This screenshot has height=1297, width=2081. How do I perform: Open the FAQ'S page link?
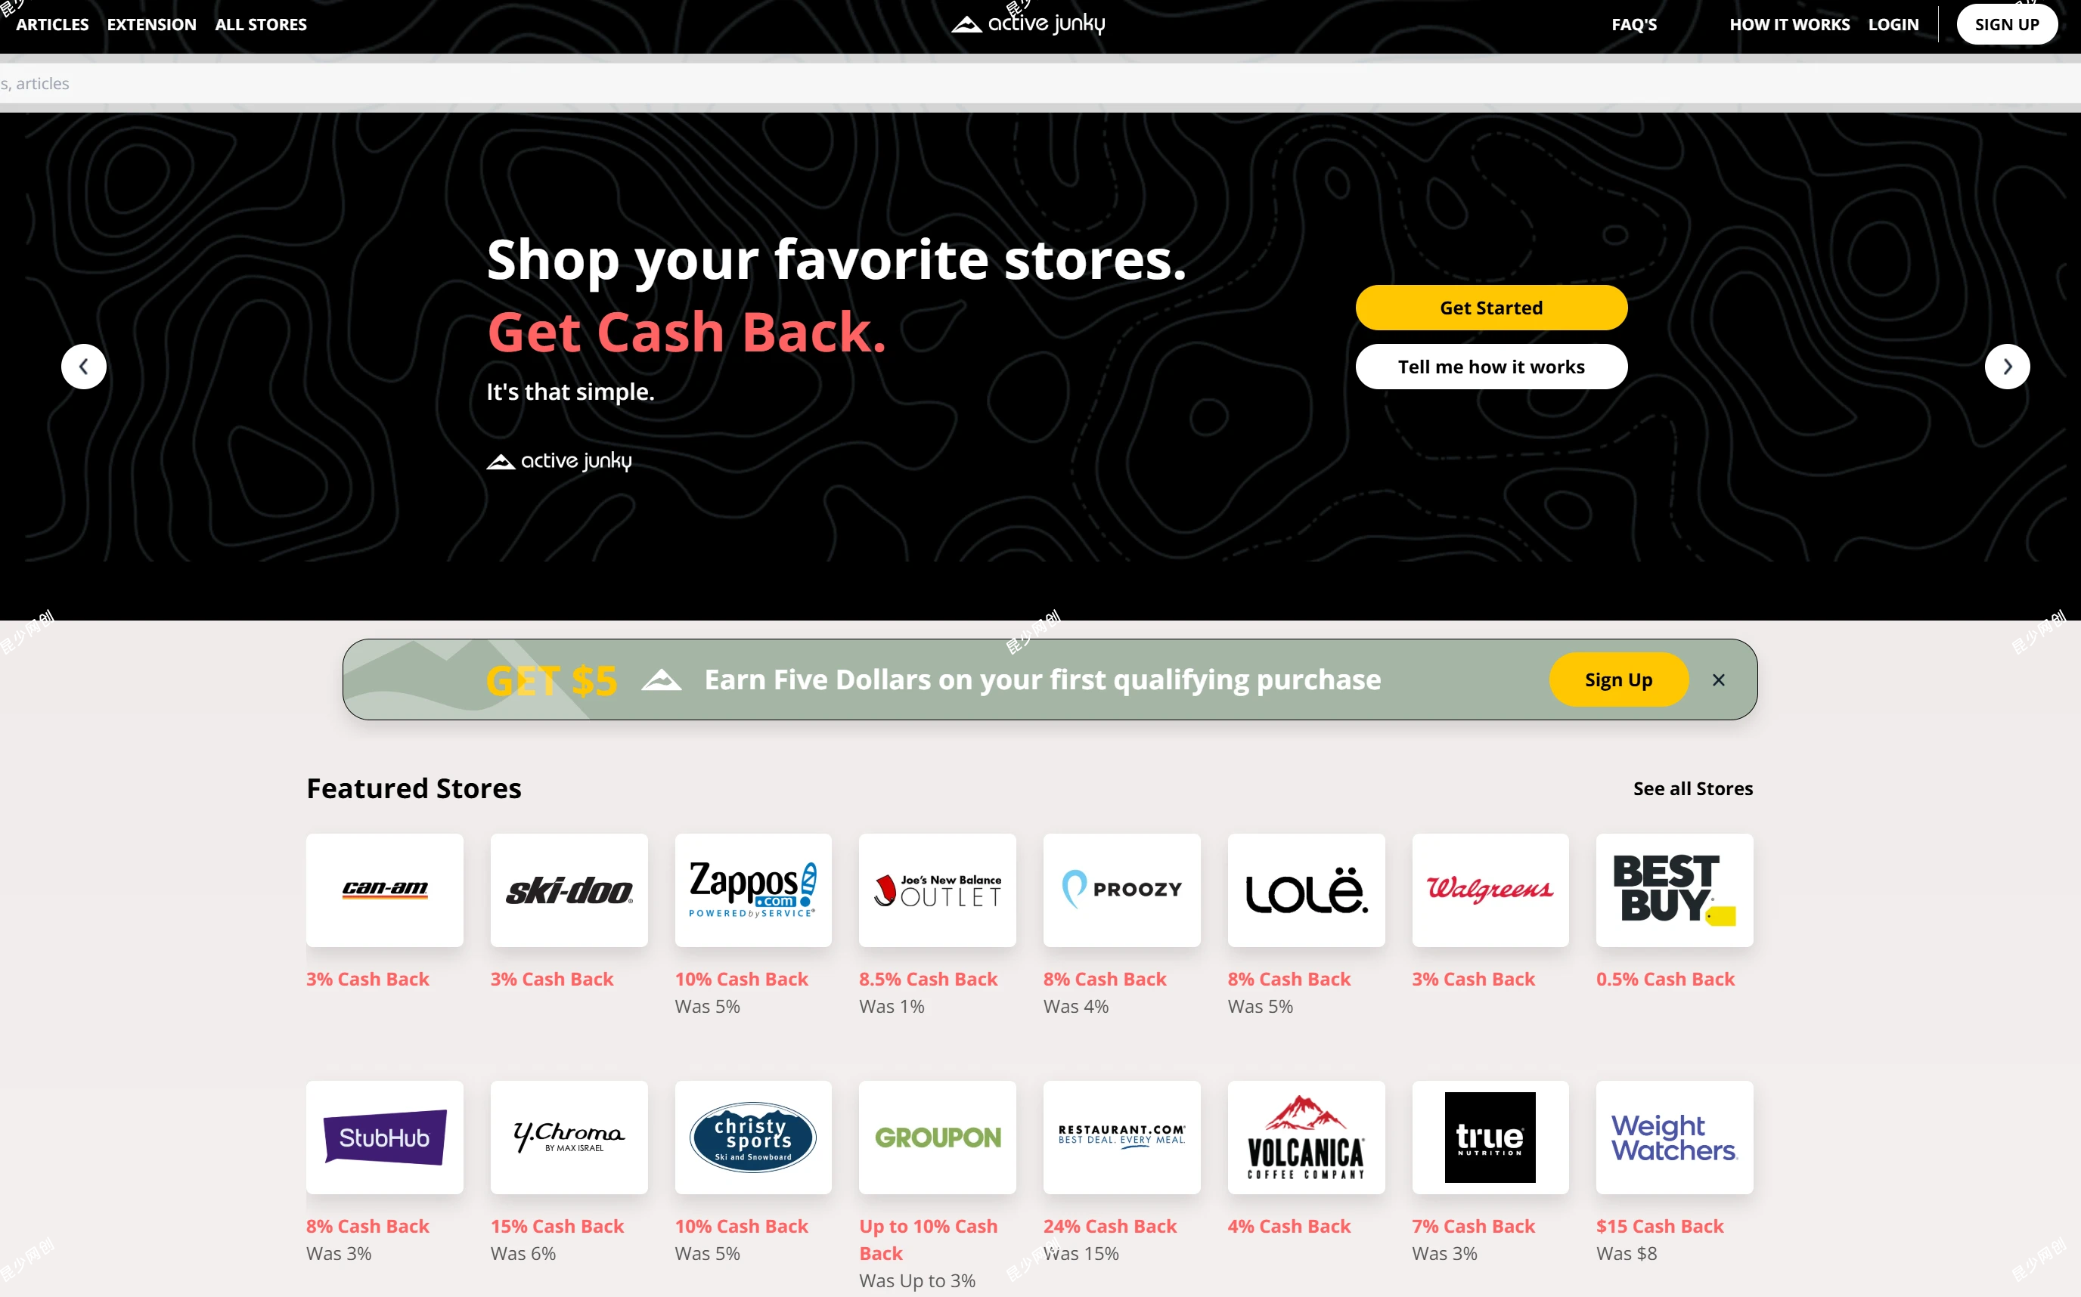point(1634,24)
